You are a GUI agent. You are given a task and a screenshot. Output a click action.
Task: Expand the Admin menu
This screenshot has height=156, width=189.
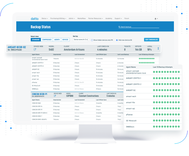tap(72, 19)
